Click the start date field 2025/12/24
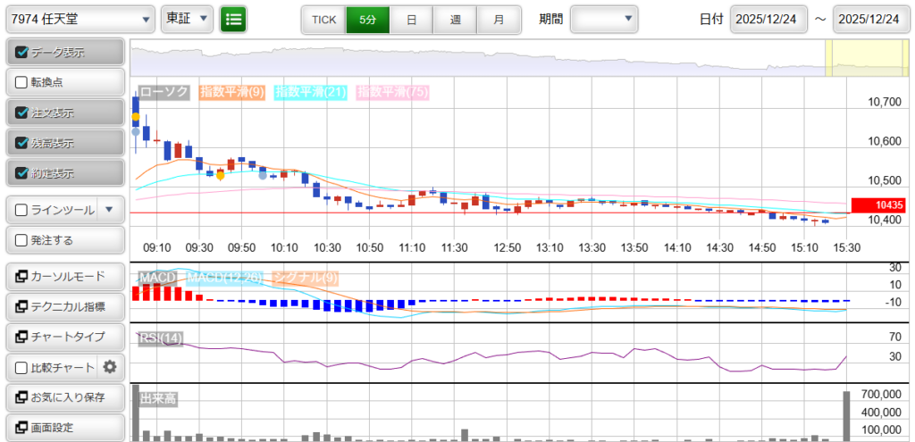 [768, 19]
